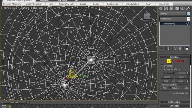192x108 pixels.
Task: Open the Modifier List dropdown arrow
Action: [x=189, y=19]
